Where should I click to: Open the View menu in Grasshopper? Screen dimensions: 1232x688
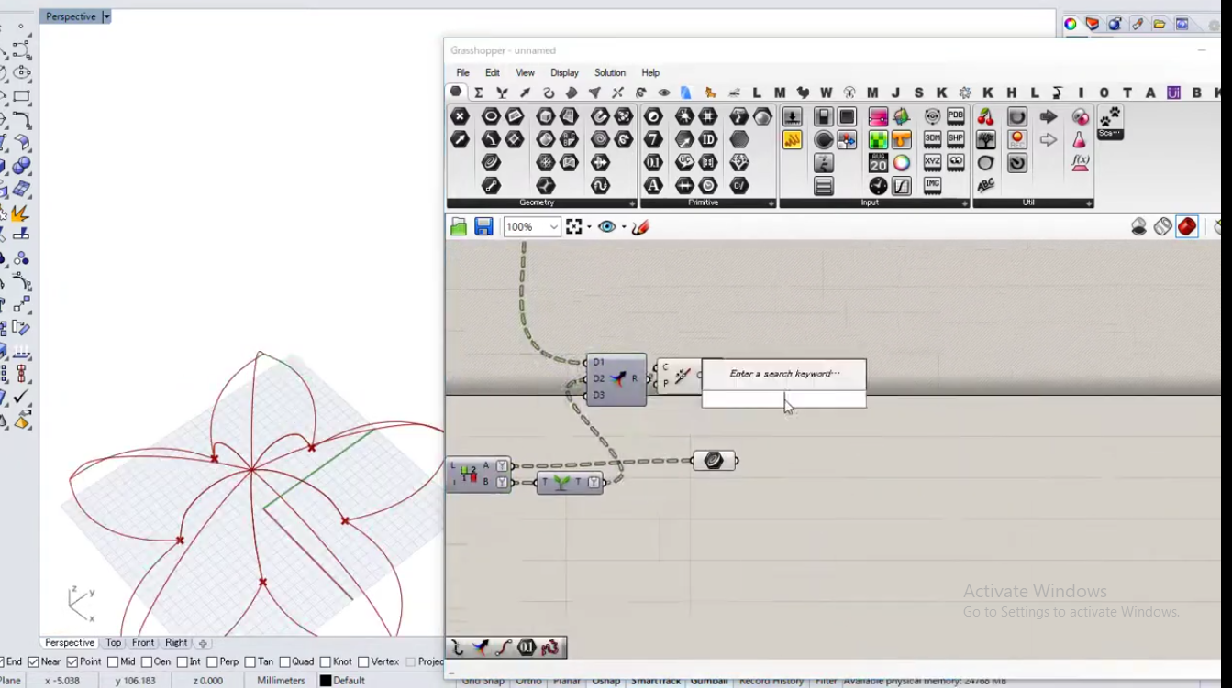[x=525, y=72]
